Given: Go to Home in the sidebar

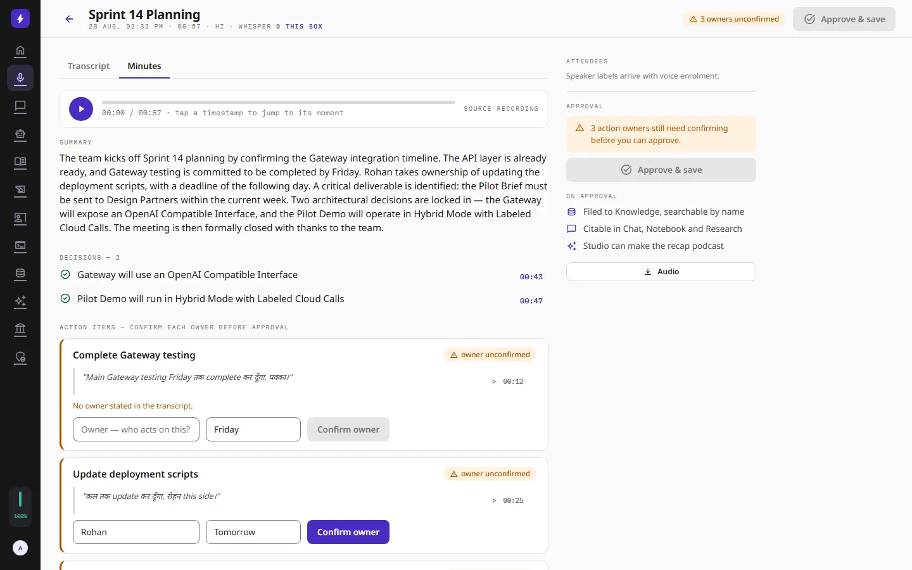Looking at the screenshot, I should tap(20, 51).
